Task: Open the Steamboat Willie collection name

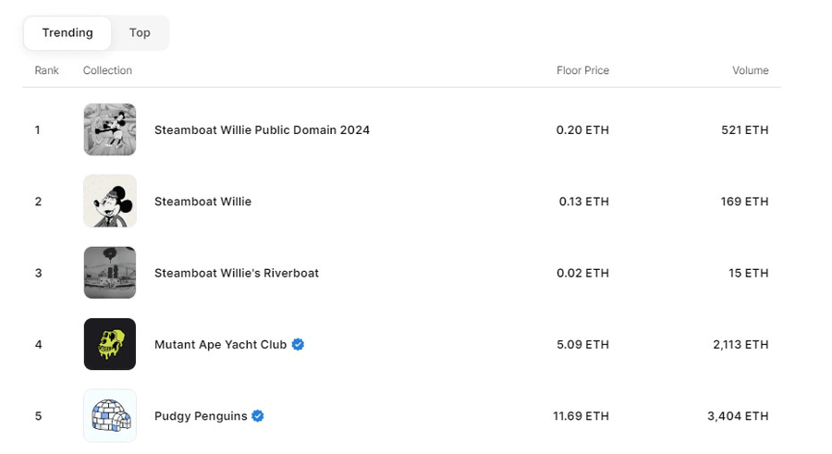Action: pyautogui.click(x=202, y=202)
